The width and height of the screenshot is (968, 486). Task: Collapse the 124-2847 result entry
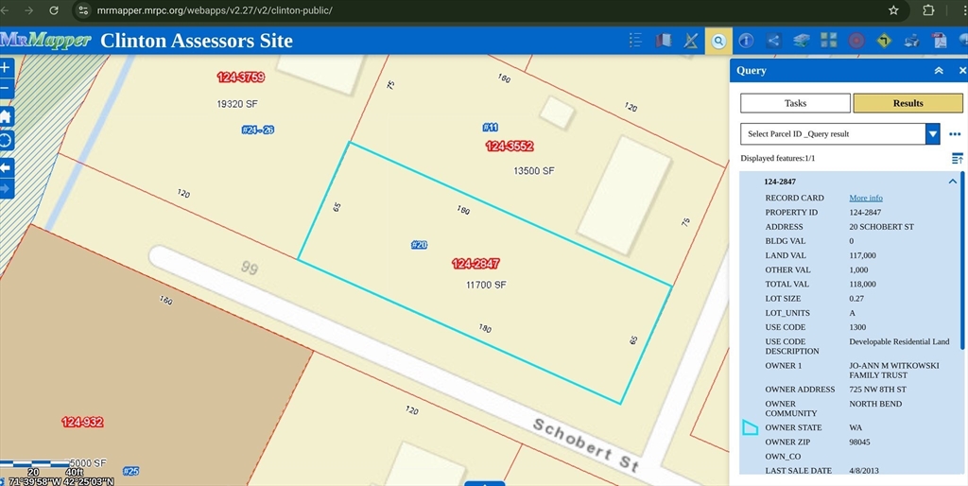[x=952, y=182]
